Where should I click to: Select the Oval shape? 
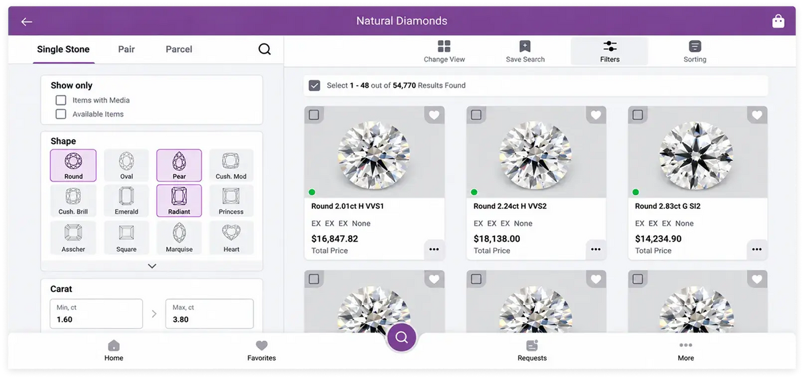(x=126, y=165)
